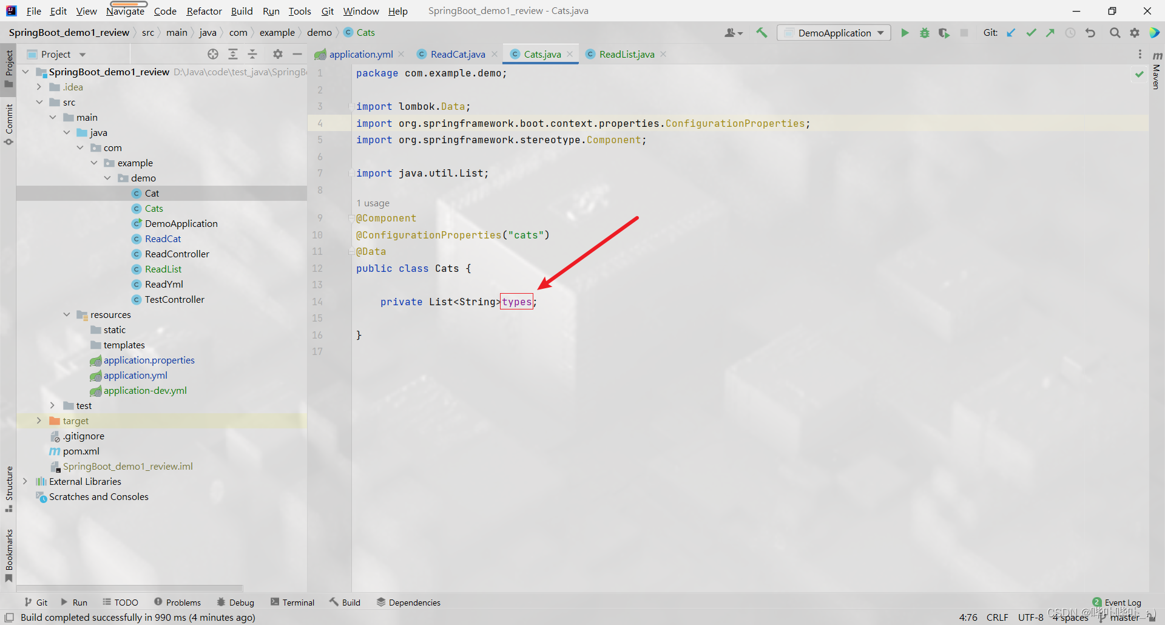
Task: Expand the target folder
Action: pos(39,421)
